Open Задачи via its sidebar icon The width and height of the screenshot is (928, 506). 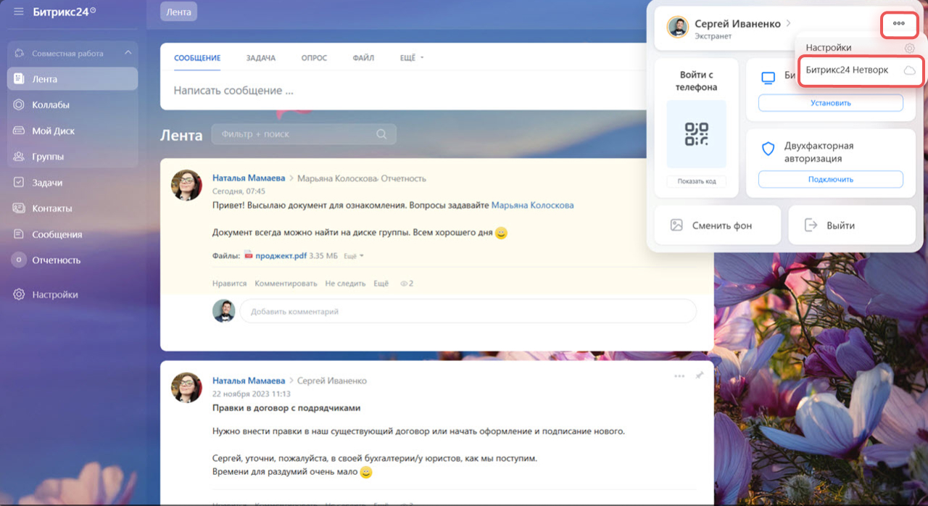click(x=19, y=183)
